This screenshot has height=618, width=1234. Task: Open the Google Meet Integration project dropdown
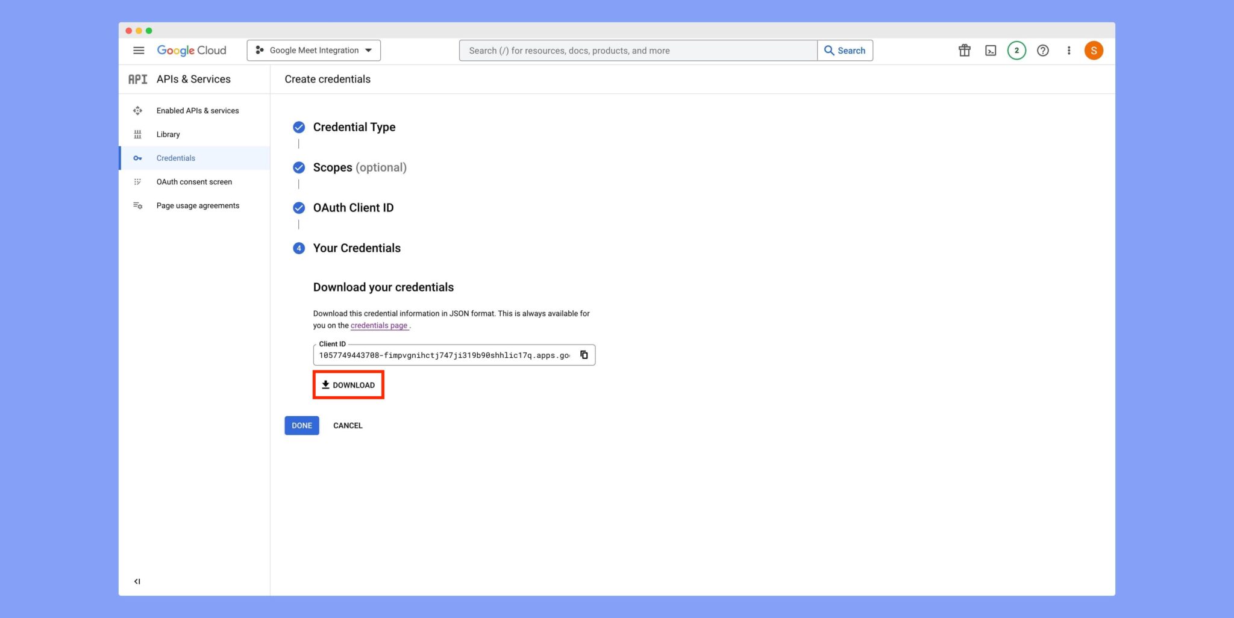(x=313, y=50)
